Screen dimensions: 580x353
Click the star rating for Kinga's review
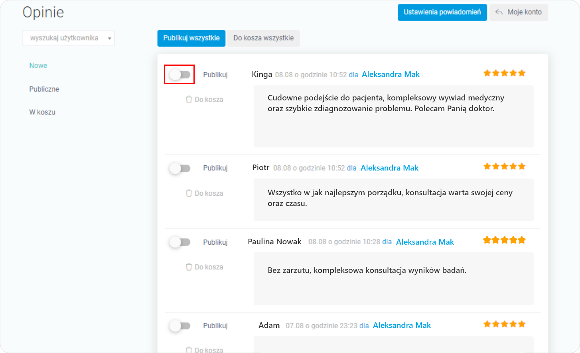[504, 73]
